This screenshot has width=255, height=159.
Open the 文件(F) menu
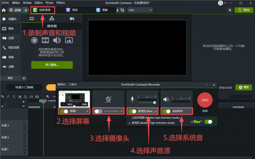coord(5,3)
